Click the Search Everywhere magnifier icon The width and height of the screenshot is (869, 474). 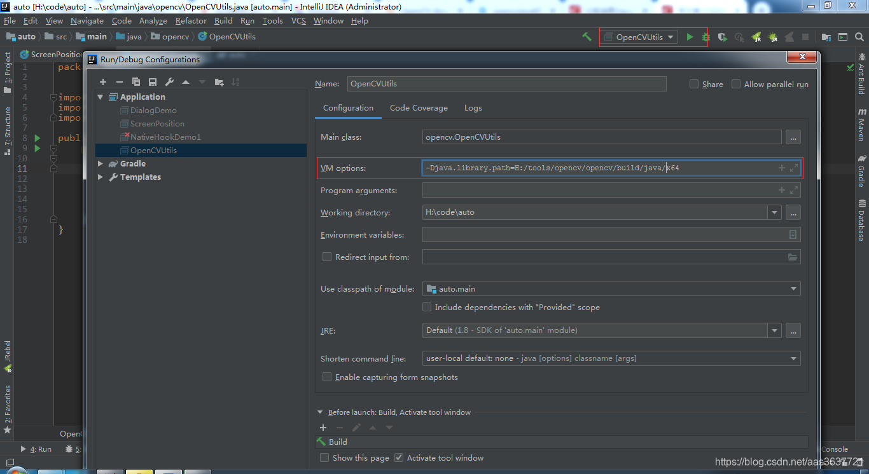(x=859, y=37)
